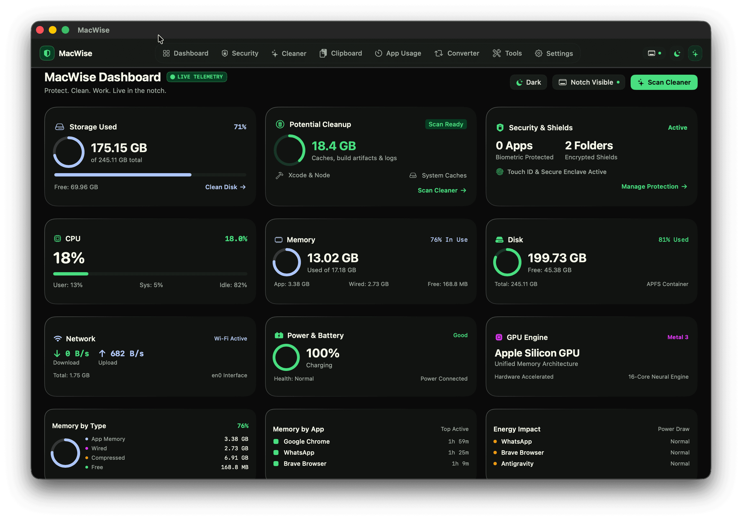Click the Power & Battery icon
The width and height of the screenshot is (742, 520).
coord(278,335)
